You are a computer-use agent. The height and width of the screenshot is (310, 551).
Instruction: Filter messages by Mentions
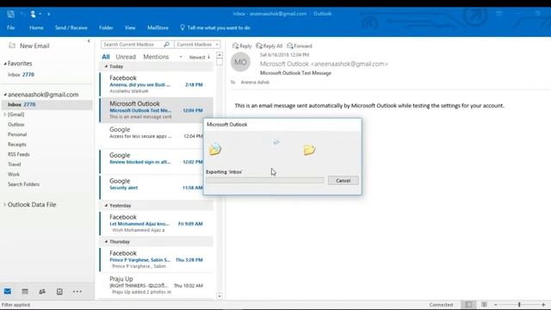pyautogui.click(x=156, y=57)
